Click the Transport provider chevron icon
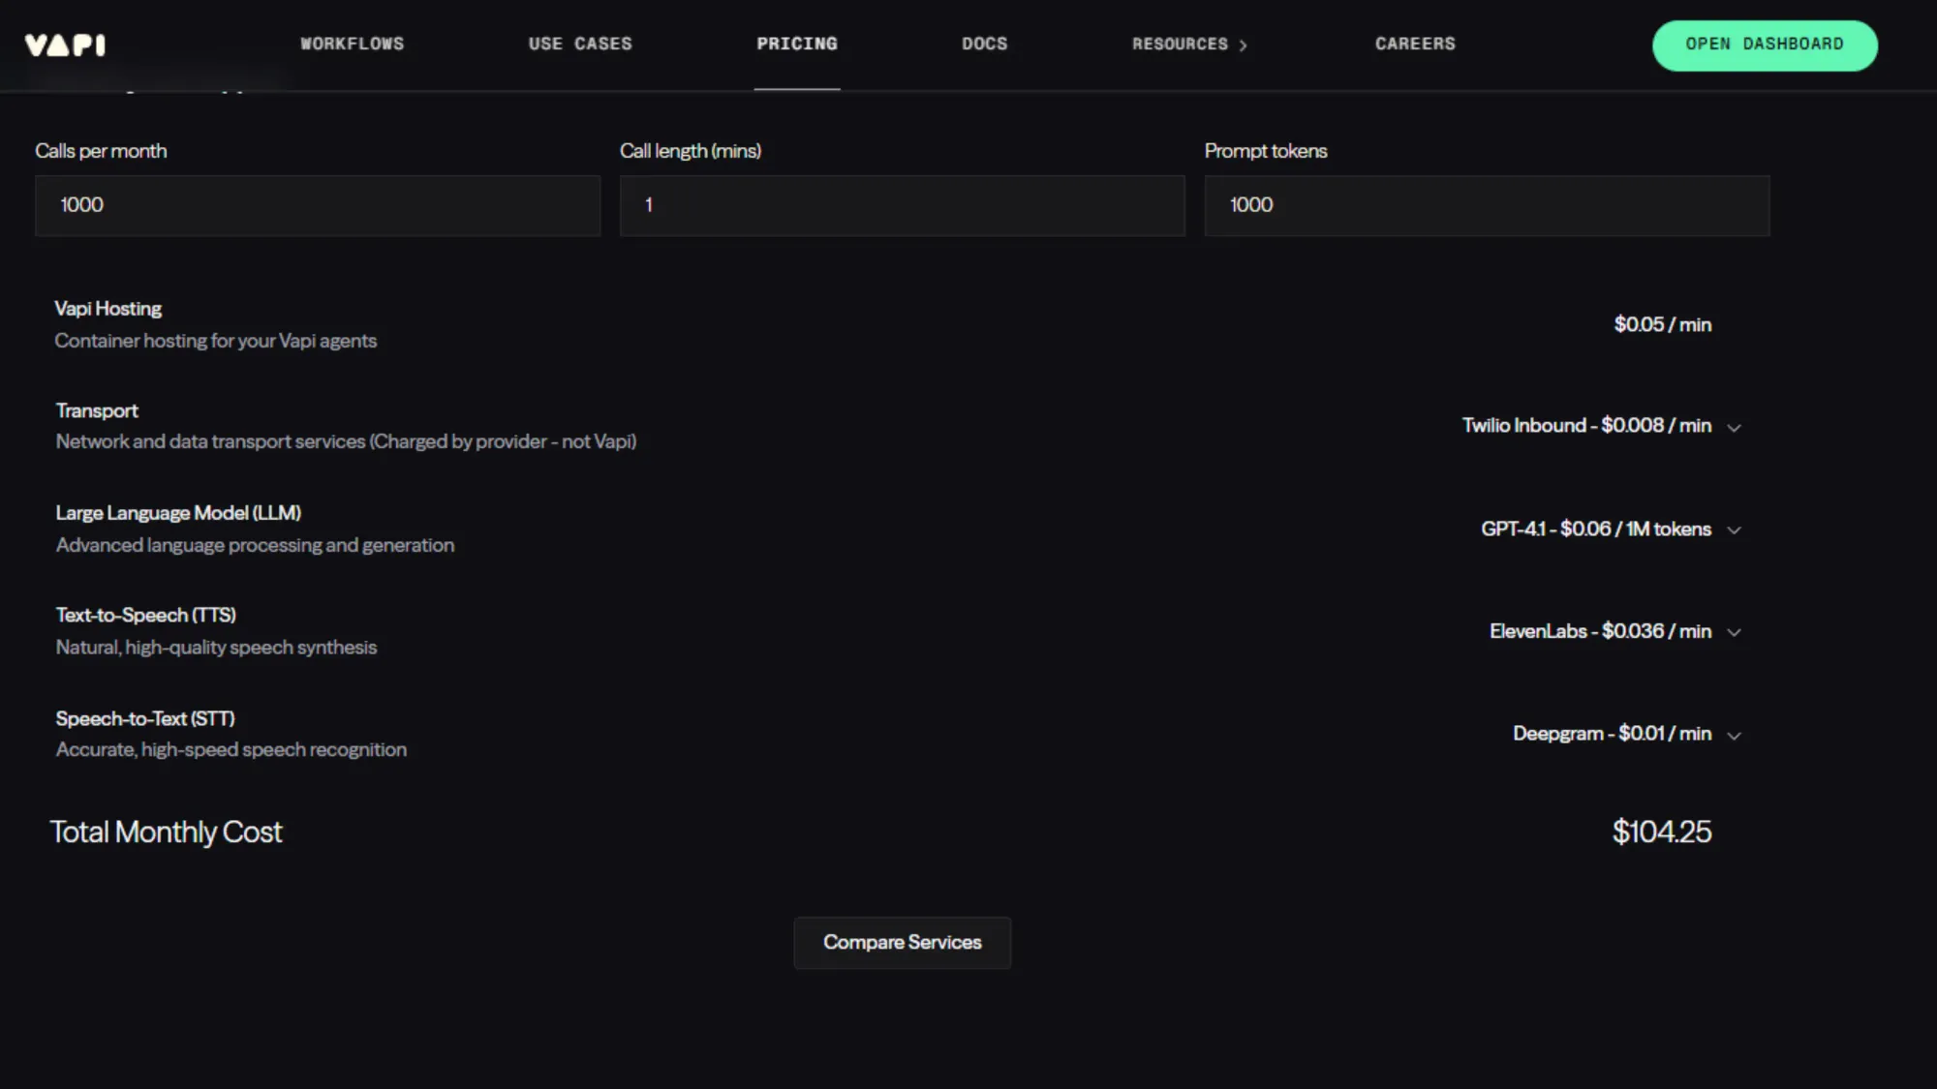The image size is (1937, 1089). (1734, 427)
